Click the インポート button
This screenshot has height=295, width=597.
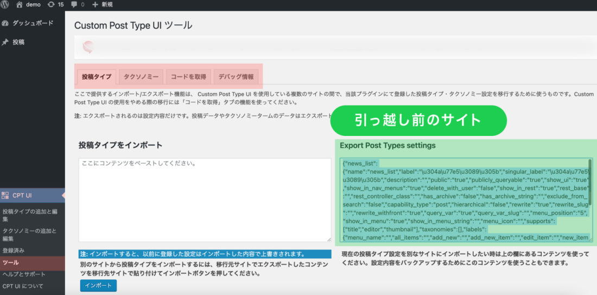coord(98,285)
